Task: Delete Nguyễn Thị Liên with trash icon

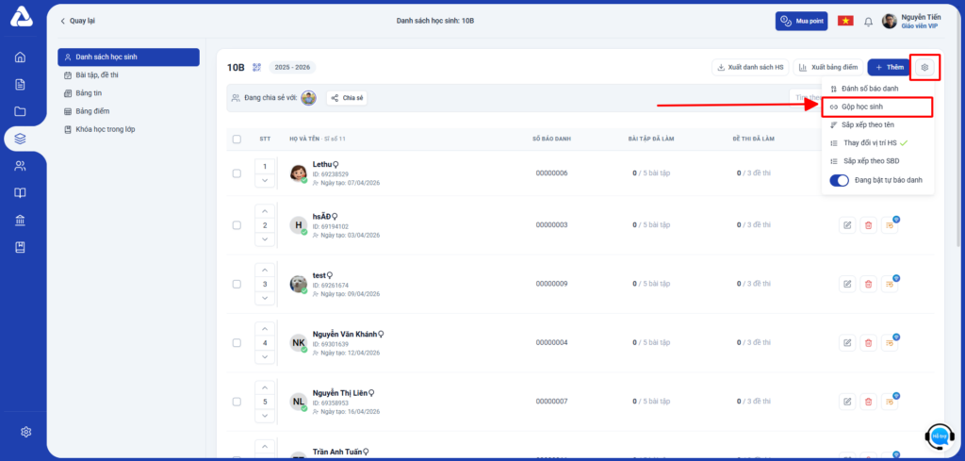Action: (868, 402)
